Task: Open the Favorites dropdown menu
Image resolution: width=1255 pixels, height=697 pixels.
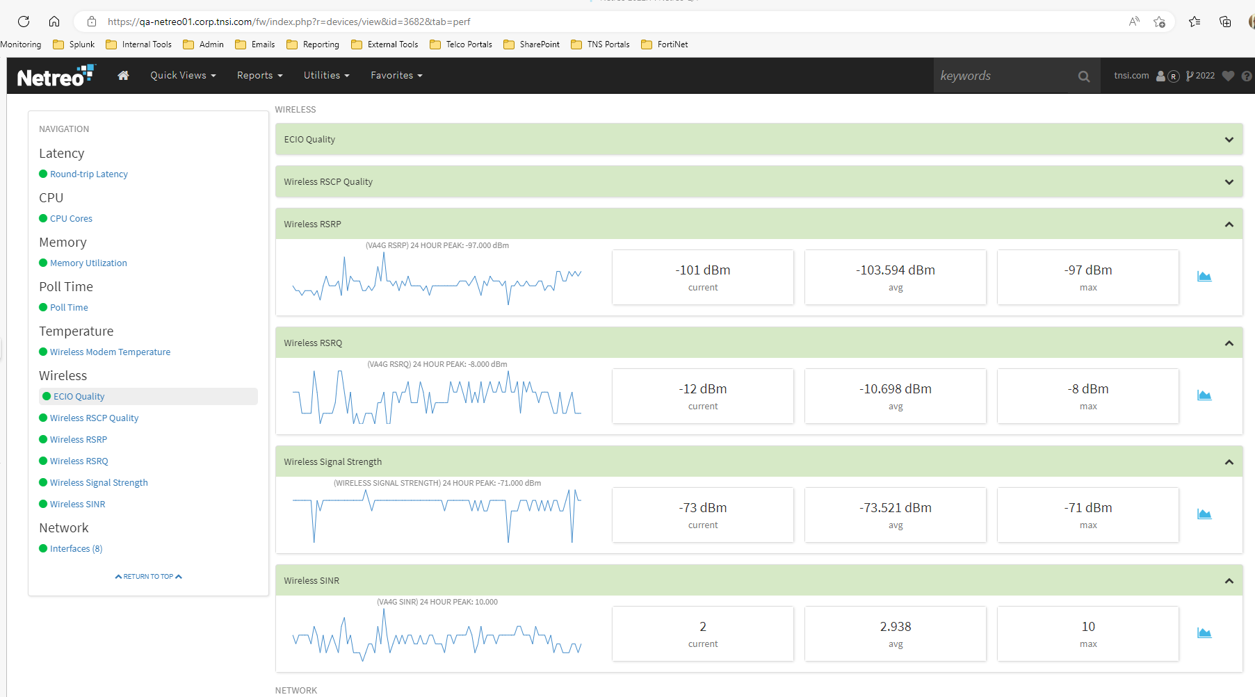Action: 396,75
